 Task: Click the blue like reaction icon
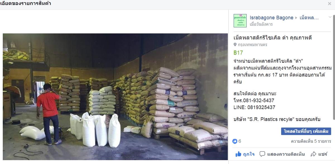[235, 141]
